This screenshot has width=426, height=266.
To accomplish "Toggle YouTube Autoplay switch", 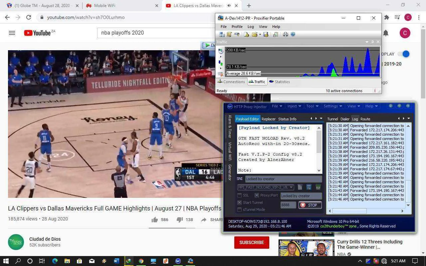I will pos(403,54).
